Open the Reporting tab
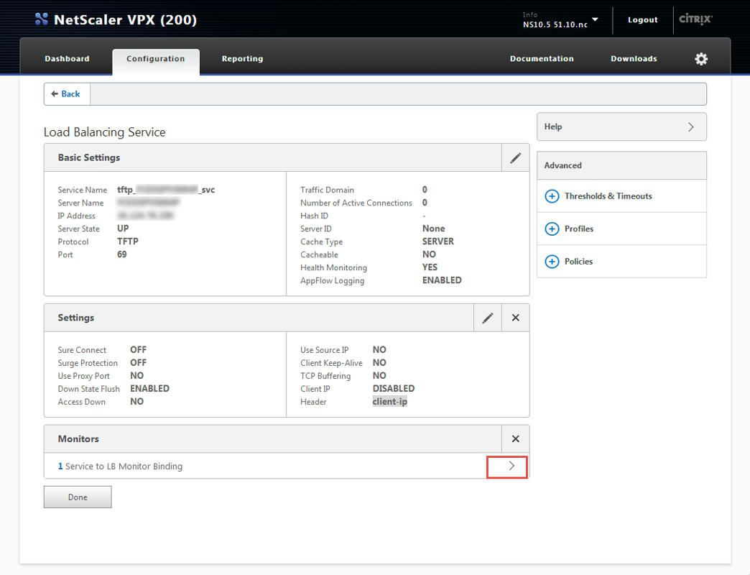The width and height of the screenshot is (750, 575). (x=242, y=59)
